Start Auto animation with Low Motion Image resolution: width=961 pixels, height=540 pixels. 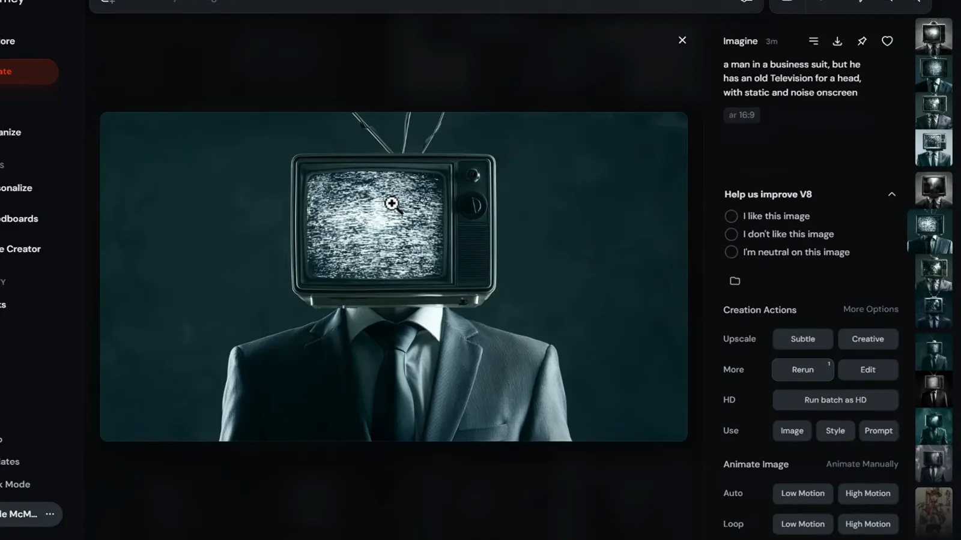(803, 493)
